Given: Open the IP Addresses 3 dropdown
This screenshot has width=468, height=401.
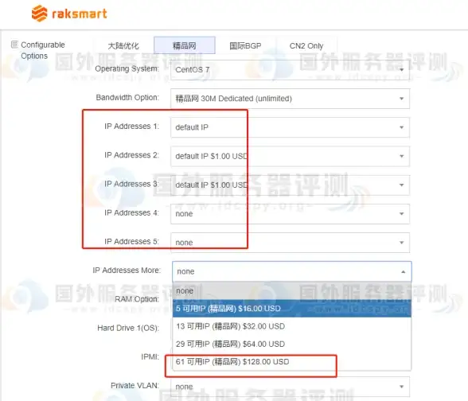Looking at the screenshot, I should [290, 185].
